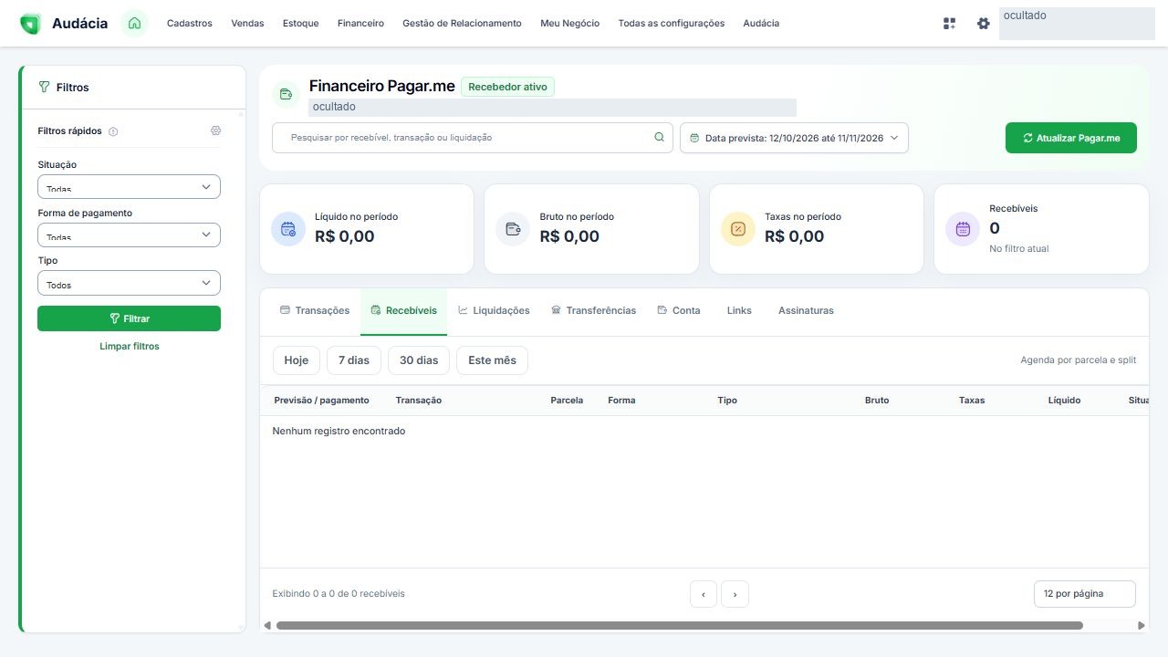
Task: Click the scrollbar left arrow
Action: tap(267, 626)
